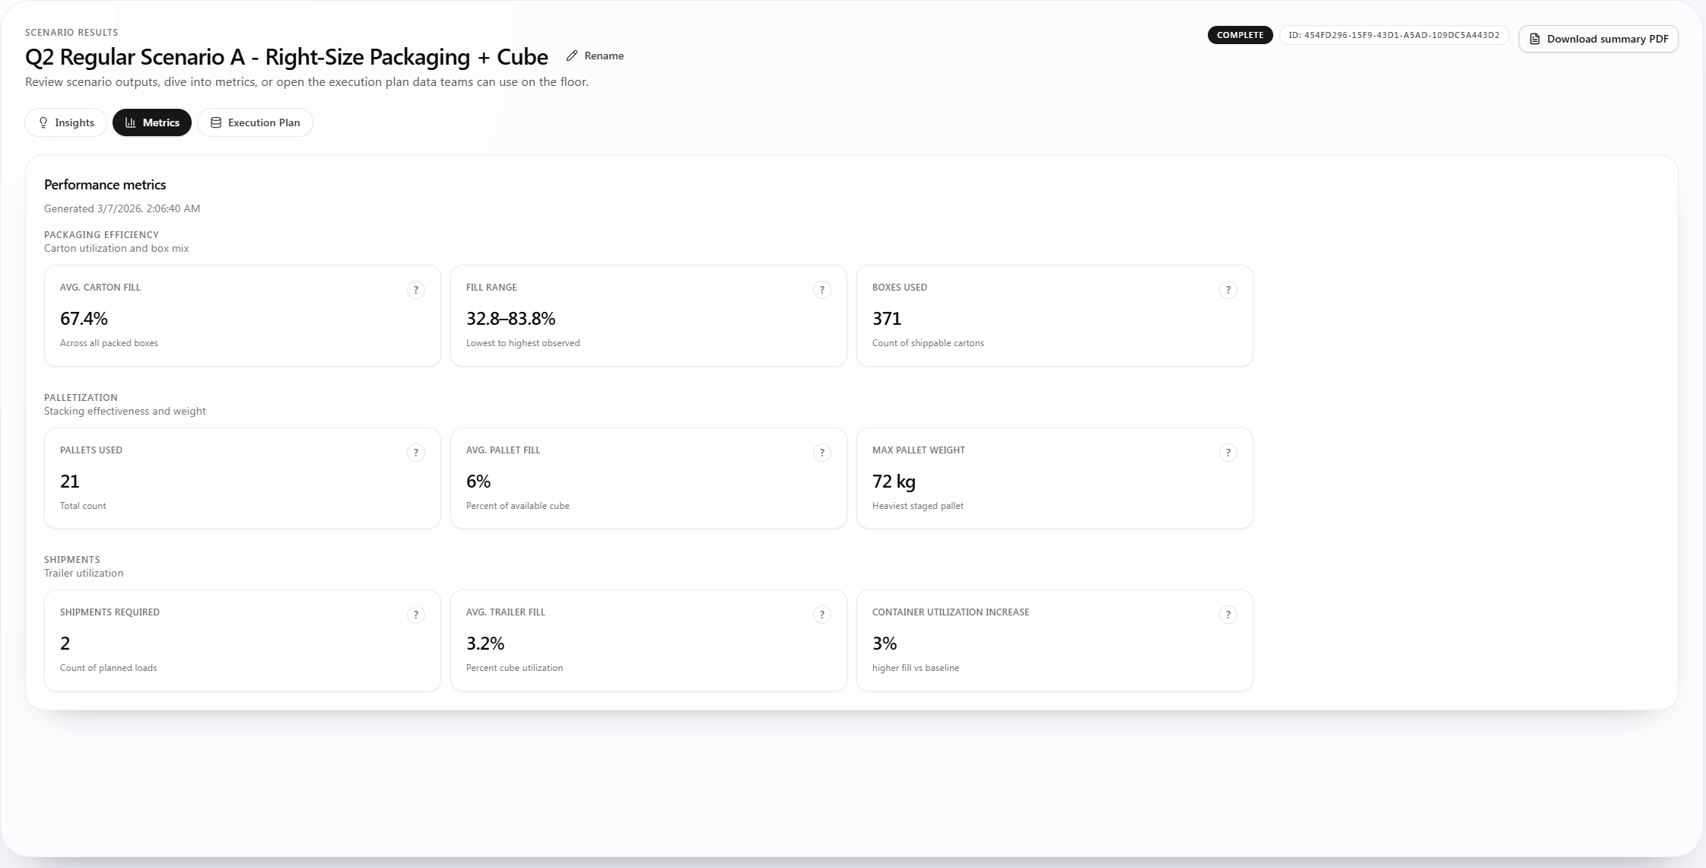Click the scenario ID label
The width and height of the screenshot is (1706, 868).
coord(1393,35)
